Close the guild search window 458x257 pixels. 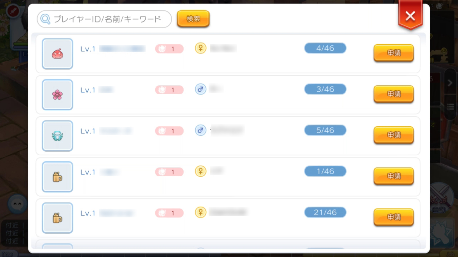click(410, 16)
